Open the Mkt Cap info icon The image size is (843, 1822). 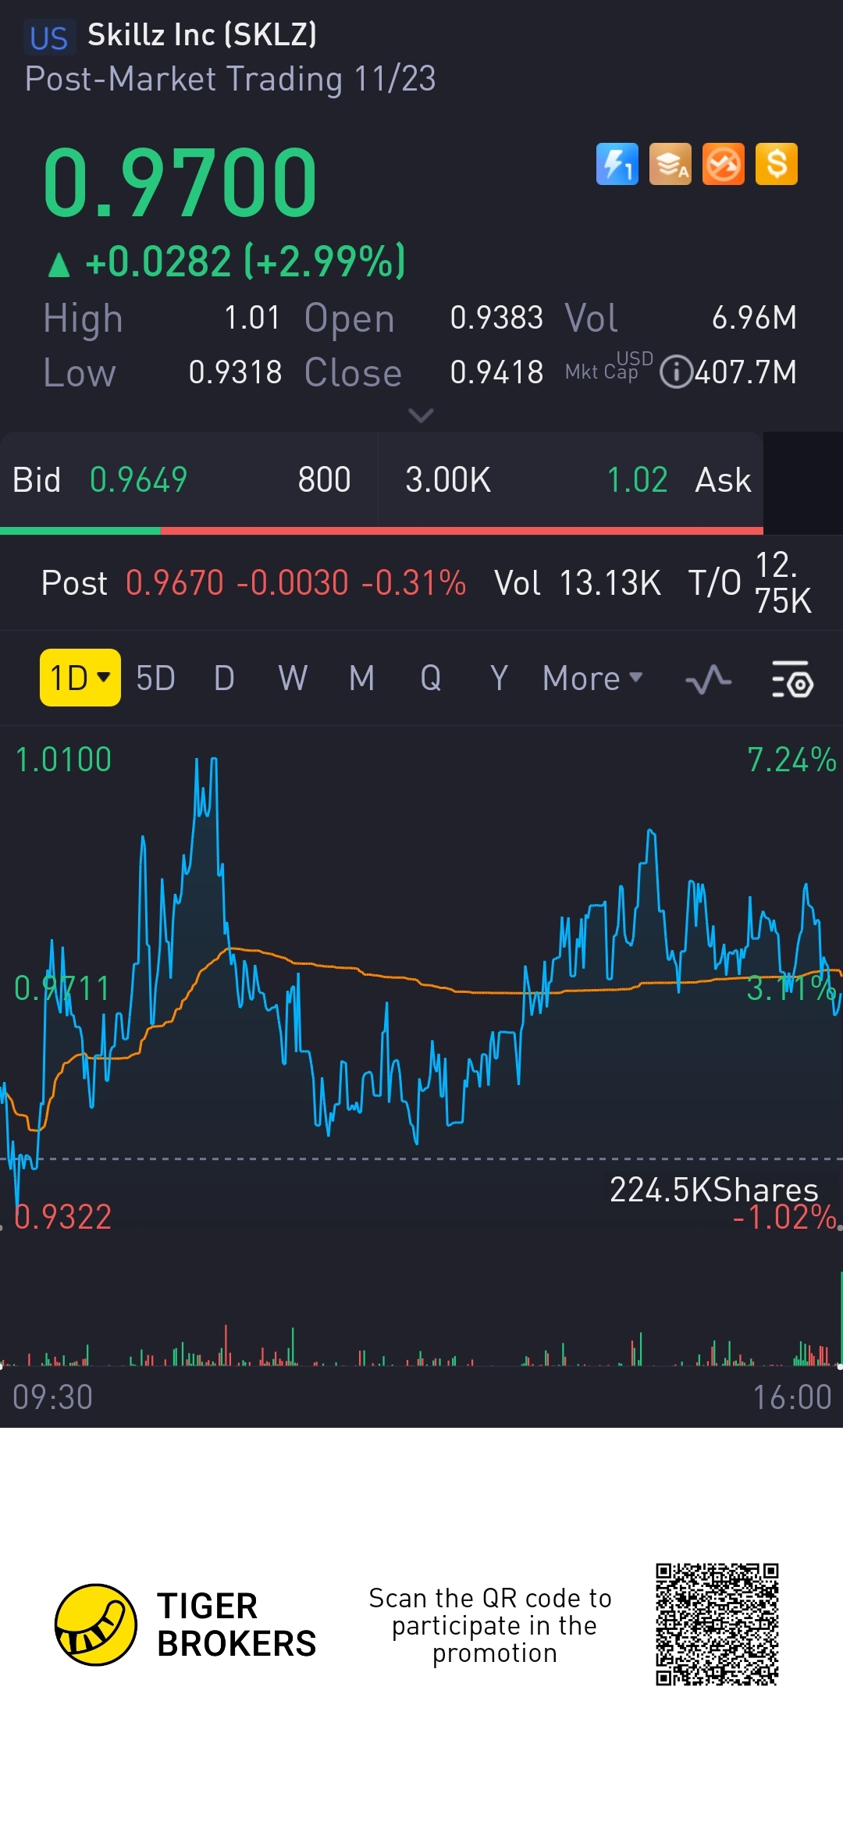pyautogui.click(x=676, y=372)
